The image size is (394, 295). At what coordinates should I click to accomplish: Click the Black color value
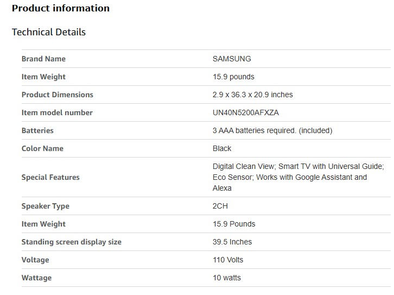coord(222,148)
